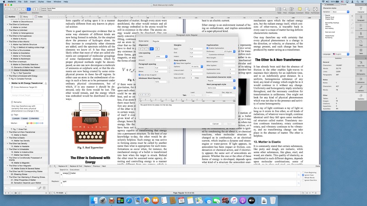Image resolution: width=367 pixels, height=206 pixels.
Task: Toggle Enable Hyphenation checkbox
Action: point(207,48)
